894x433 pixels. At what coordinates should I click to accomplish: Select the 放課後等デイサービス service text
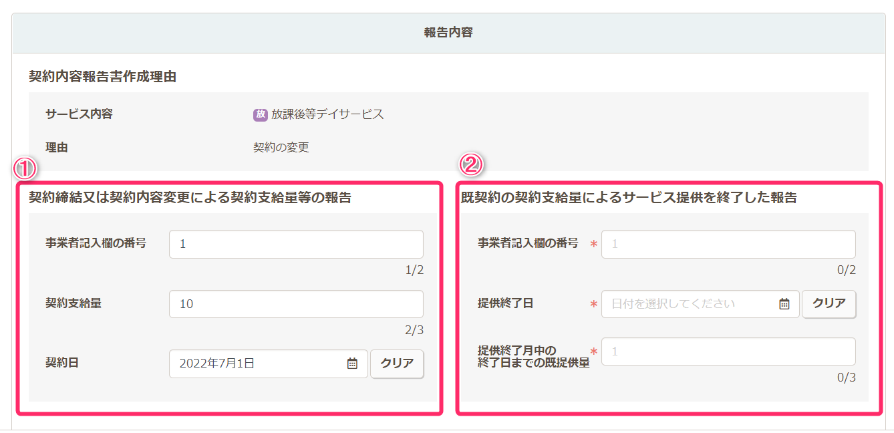pos(327,114)
